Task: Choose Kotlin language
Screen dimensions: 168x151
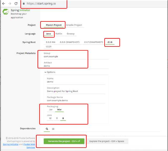Action: pos(59,34)
